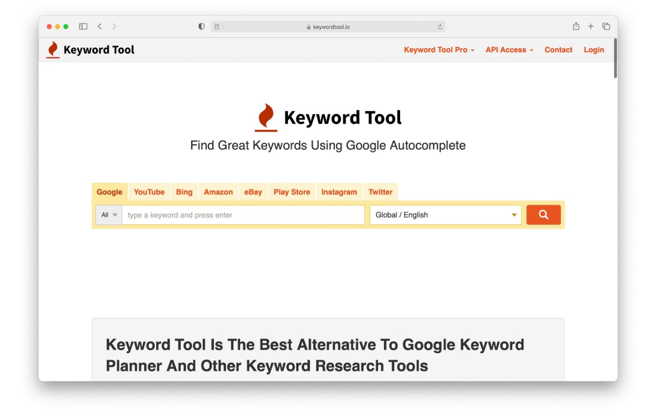656x412 pixels.
Task: Open the Global / English language dropdown
Action: [446, 215]
